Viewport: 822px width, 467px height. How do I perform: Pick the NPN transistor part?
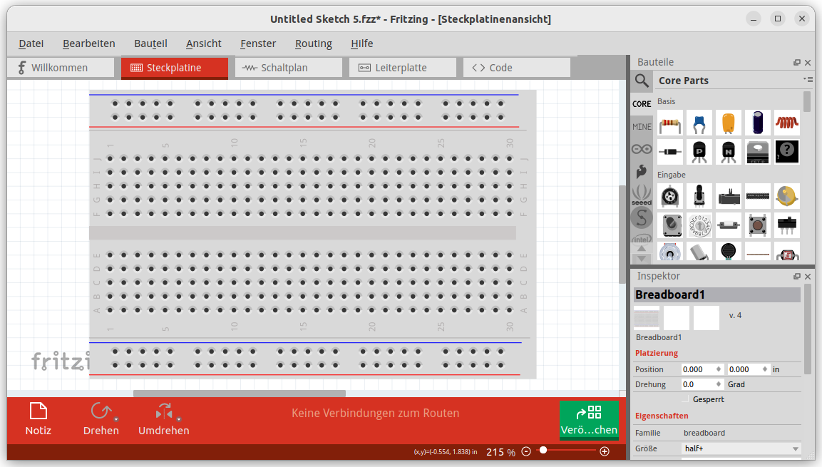click(729, 152)
